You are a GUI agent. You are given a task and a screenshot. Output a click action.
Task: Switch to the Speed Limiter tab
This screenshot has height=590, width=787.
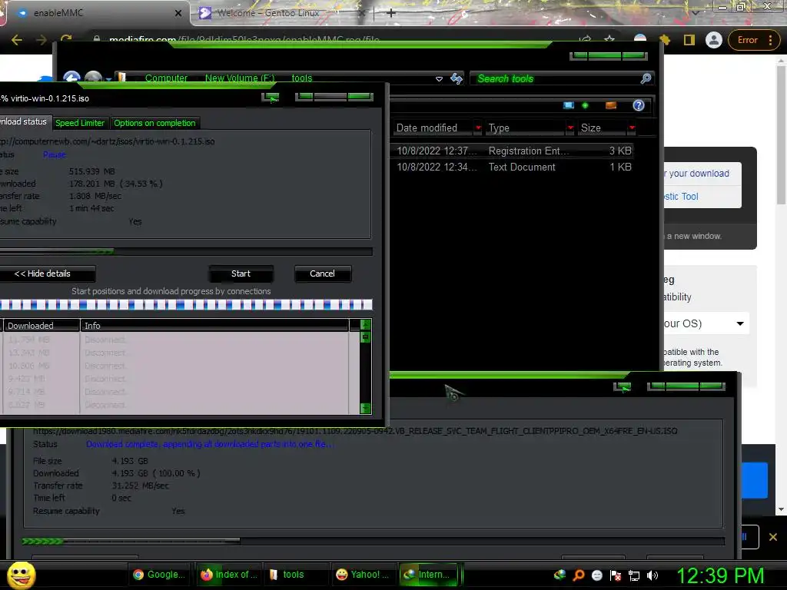tap(80, 123)
